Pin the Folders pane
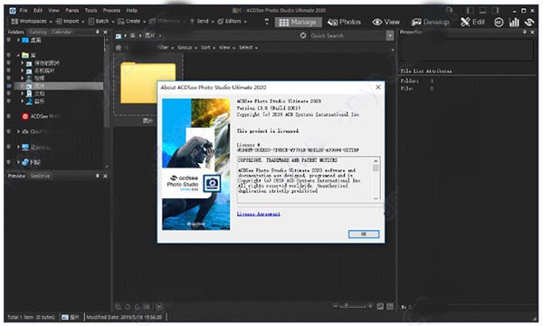 point(98,32)
